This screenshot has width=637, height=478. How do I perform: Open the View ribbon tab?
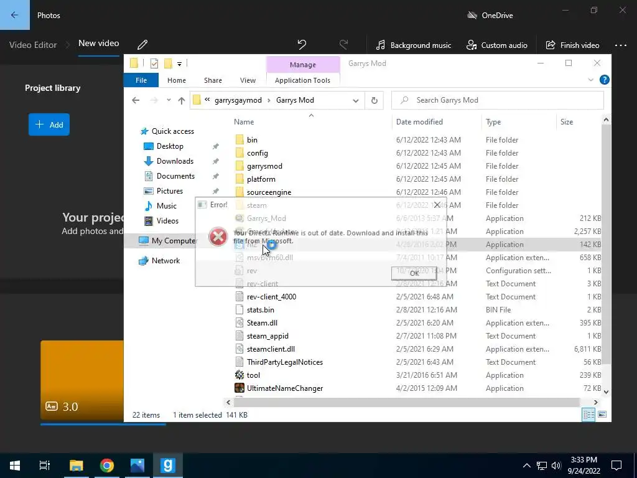click(x=248, y=80)
